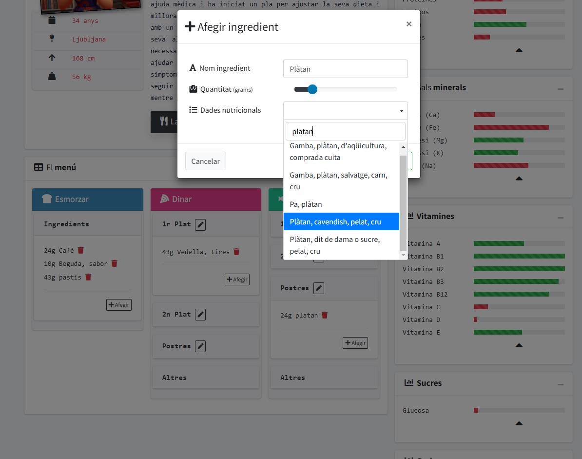582x459 pixels.
Task: Click the Sucres chart icon
Action: tap(408, 382)
